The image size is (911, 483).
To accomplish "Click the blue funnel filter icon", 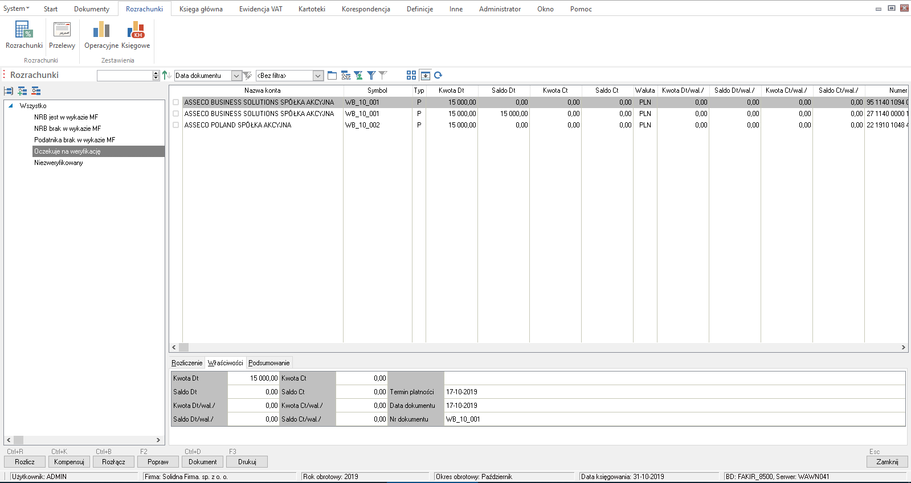I will tap(371, 75).
